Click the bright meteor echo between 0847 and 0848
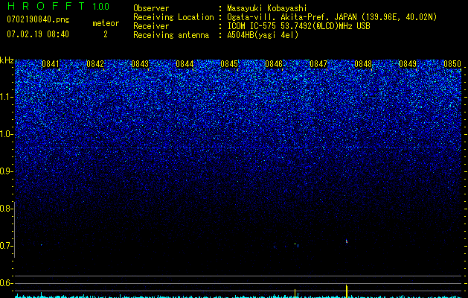This screenshot has height=298, width=468. tap(347, 241)
